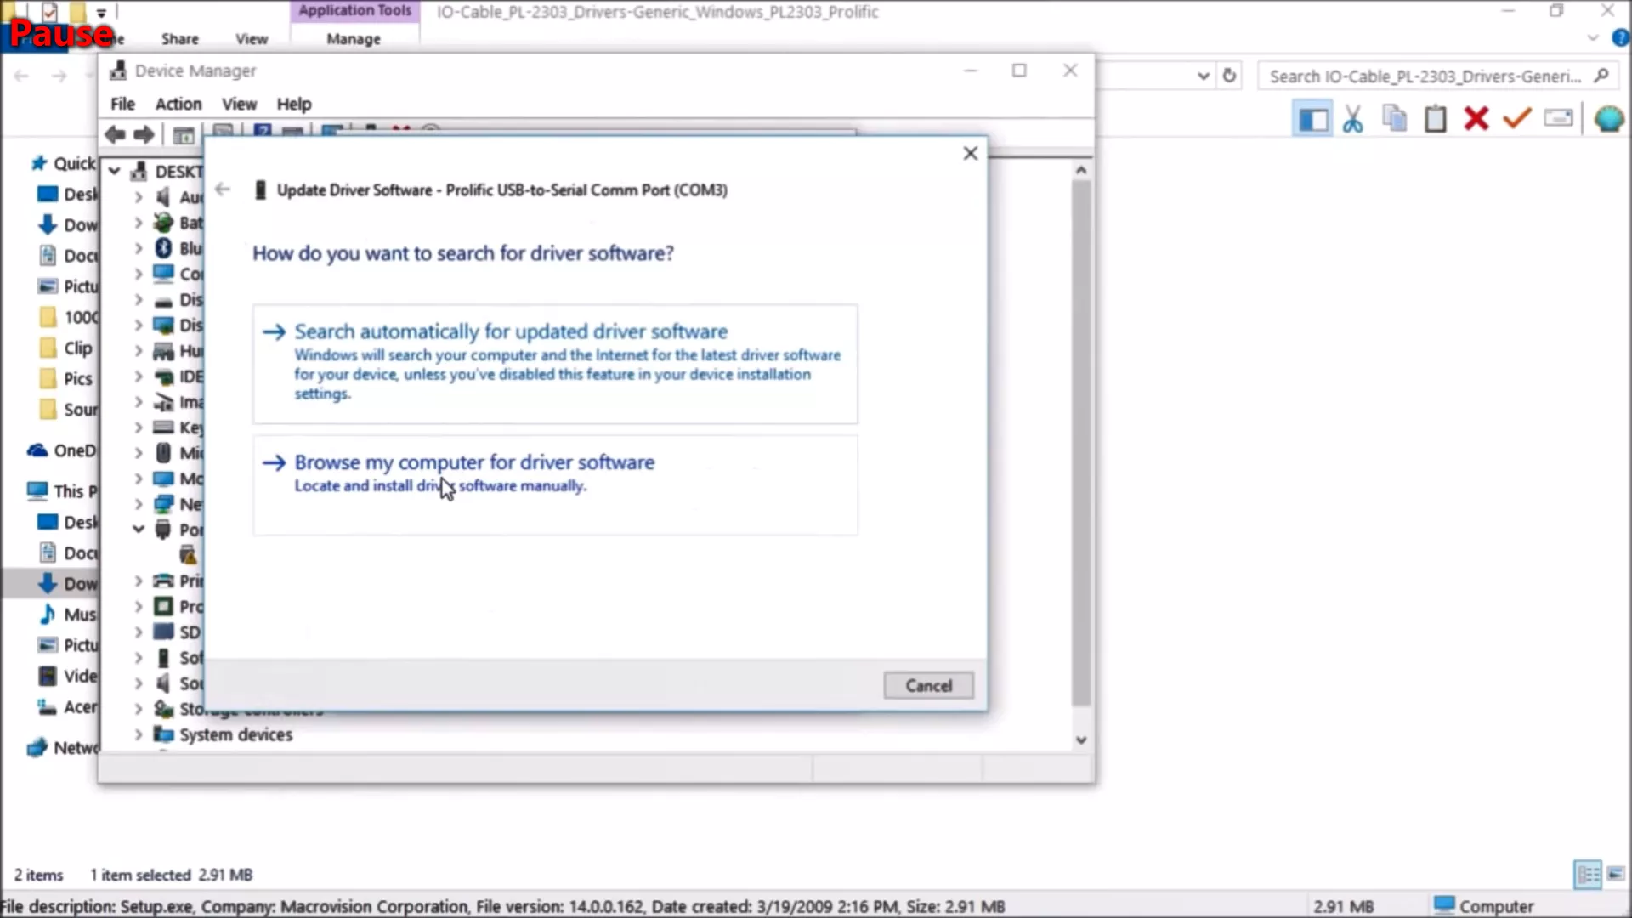Maximize the Device Manager window

1019,71
